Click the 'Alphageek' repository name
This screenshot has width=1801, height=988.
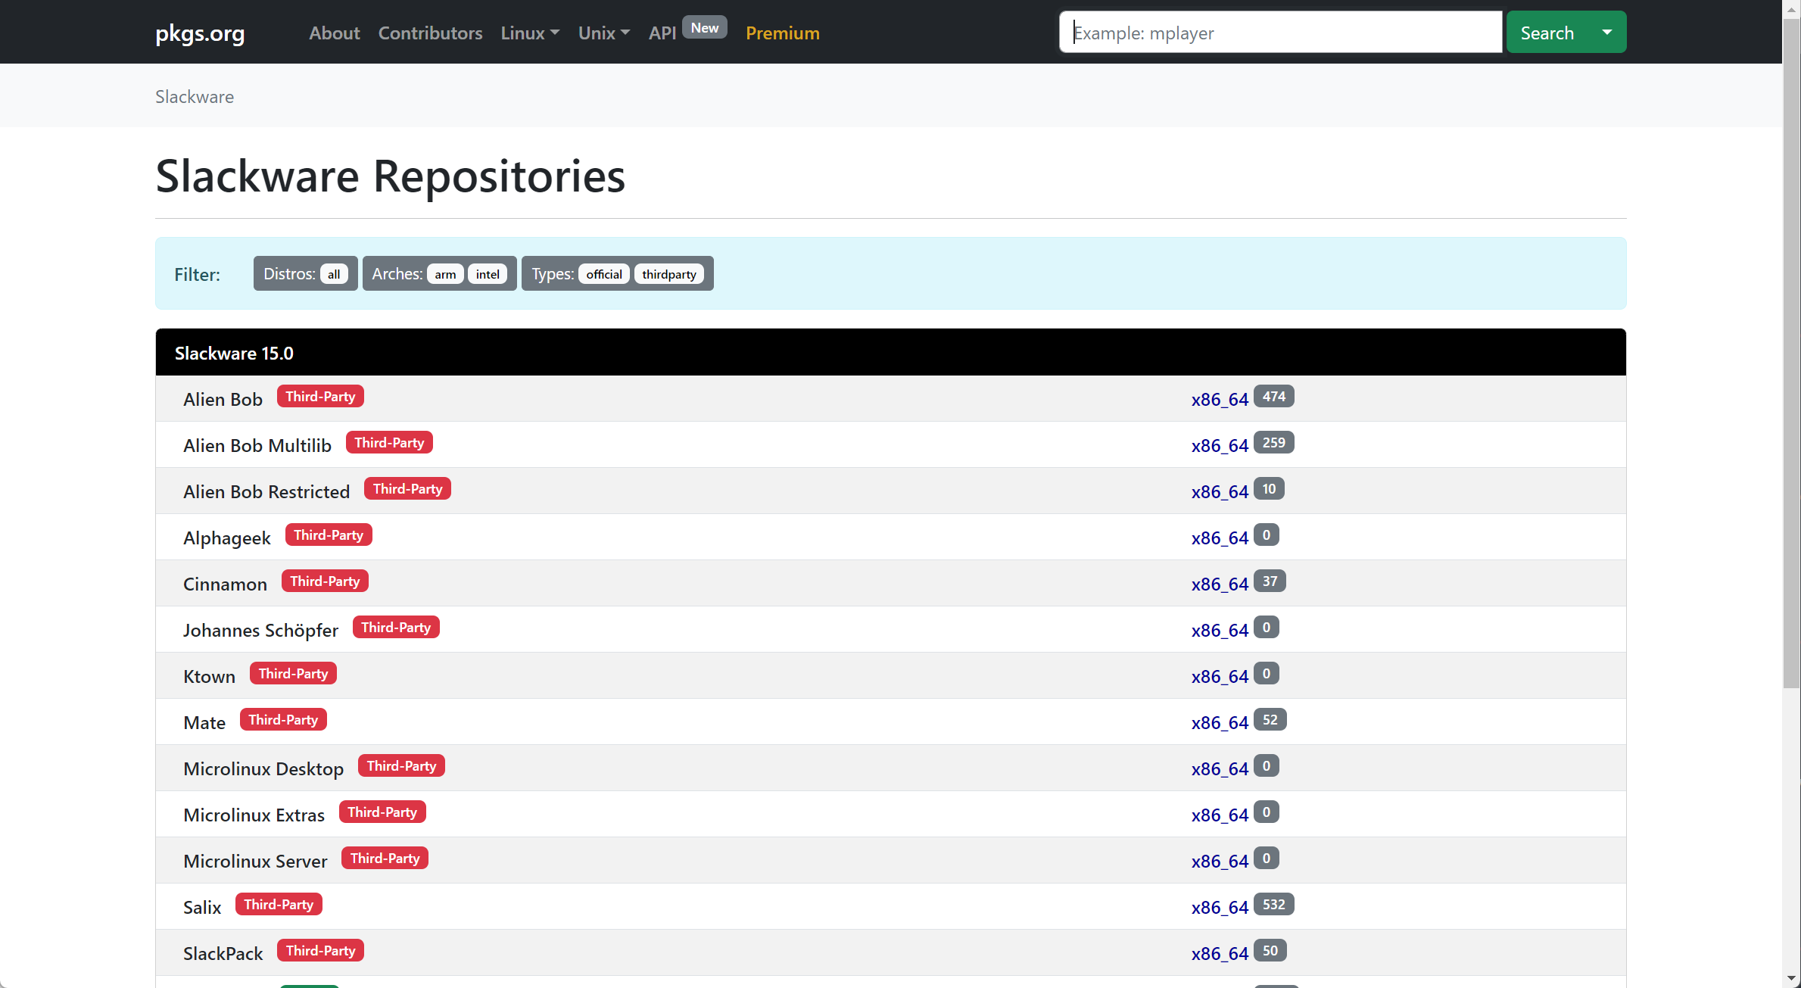(x=227, y=538)
